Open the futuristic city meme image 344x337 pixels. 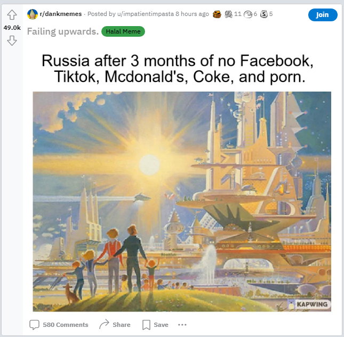182,201
